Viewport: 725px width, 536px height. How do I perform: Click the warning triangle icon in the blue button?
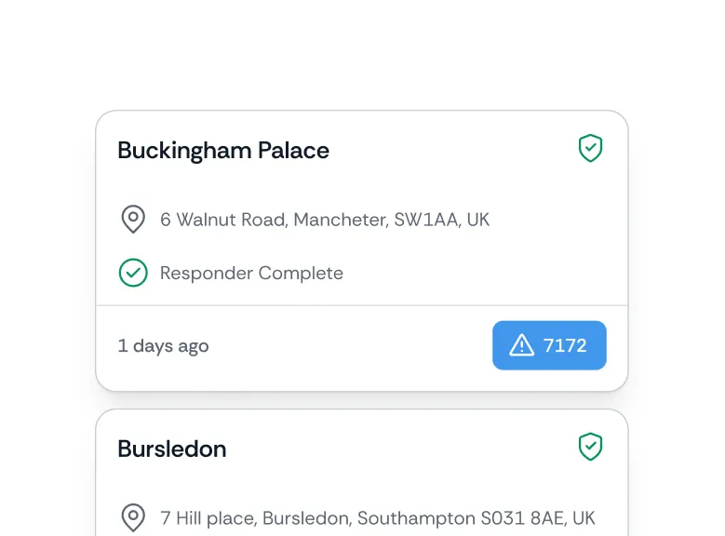pos(521,346)
